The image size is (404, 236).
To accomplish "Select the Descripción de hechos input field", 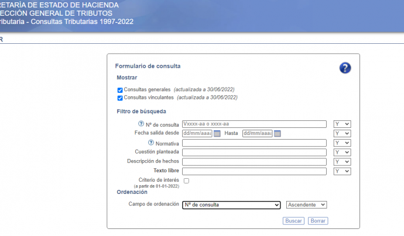I will click(x=254, y=162).
